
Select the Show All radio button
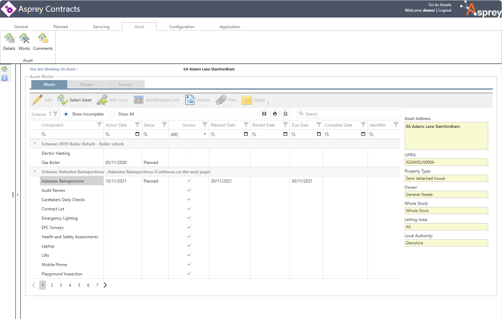click(x=112, y=114)
